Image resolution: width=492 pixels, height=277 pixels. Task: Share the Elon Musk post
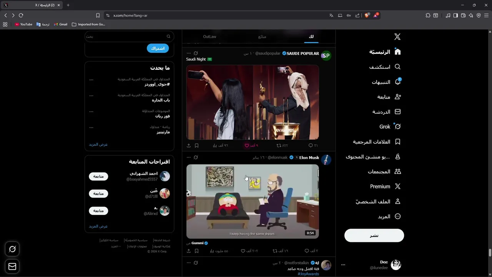[x=188, y=251]
